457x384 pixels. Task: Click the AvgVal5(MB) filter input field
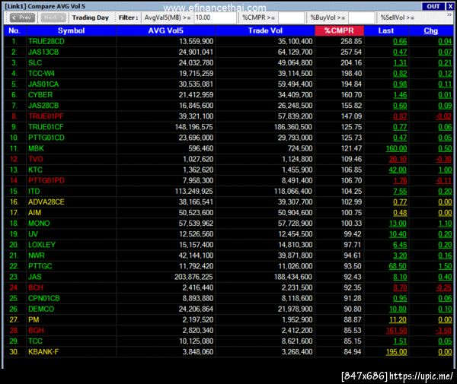point(215,17)
